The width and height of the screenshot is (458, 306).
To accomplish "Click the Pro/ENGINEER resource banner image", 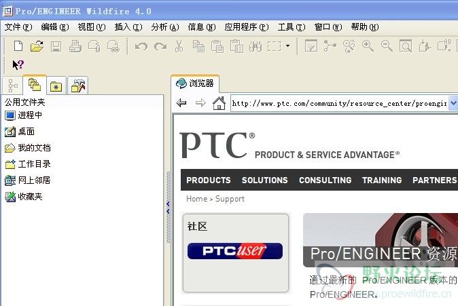I will pos(381,240).
